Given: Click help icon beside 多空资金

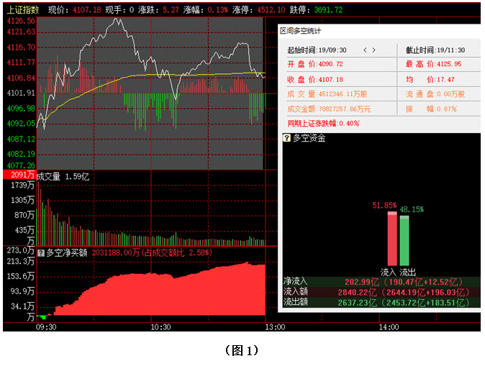Looking at the screenshot, I should pyautogui.click(x=286, y=137).
